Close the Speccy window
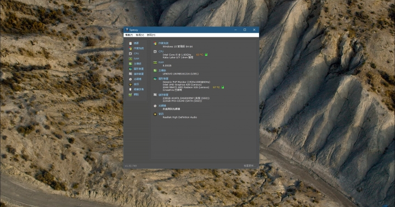Screen dimensions: 395x207 (254, 30)
